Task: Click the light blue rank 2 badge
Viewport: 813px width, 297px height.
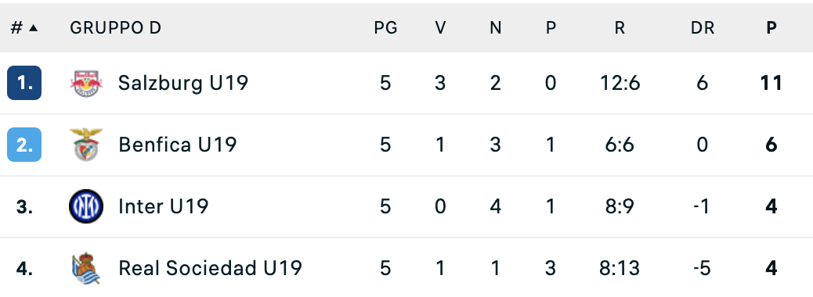Action: pos(24,145)
